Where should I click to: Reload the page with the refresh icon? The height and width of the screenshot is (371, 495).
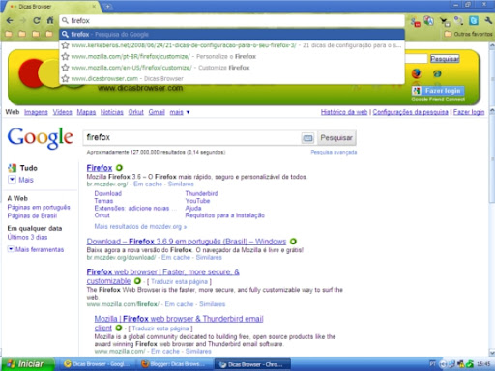coord(37,21)
